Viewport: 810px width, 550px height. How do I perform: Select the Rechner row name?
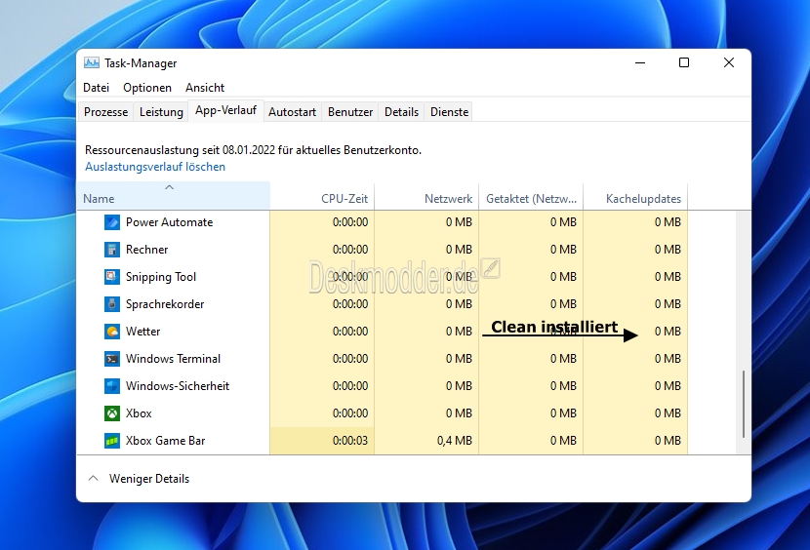(x=146, y=250)
